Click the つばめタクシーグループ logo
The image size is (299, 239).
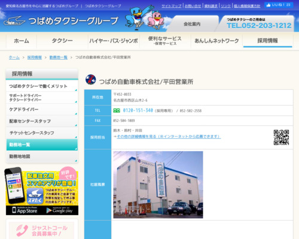click(61, 21)
